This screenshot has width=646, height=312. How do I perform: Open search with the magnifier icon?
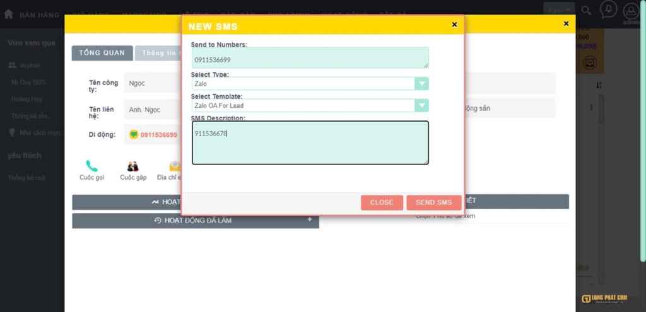tap(586, 10)
